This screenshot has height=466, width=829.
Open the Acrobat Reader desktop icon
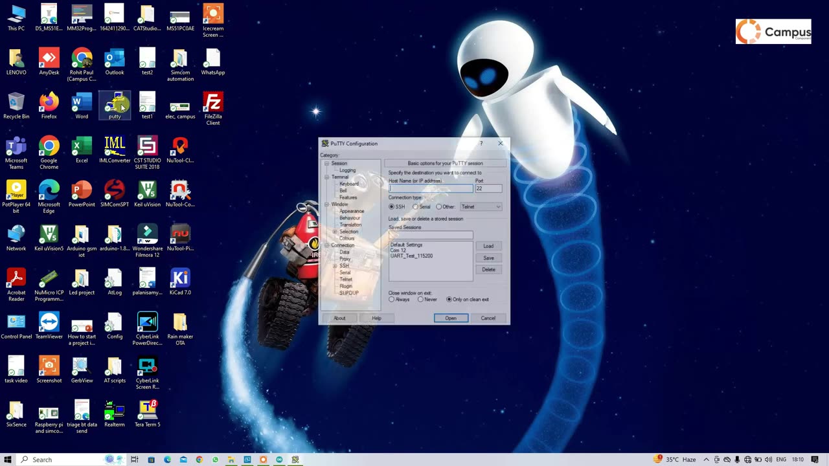click(16, 285)
